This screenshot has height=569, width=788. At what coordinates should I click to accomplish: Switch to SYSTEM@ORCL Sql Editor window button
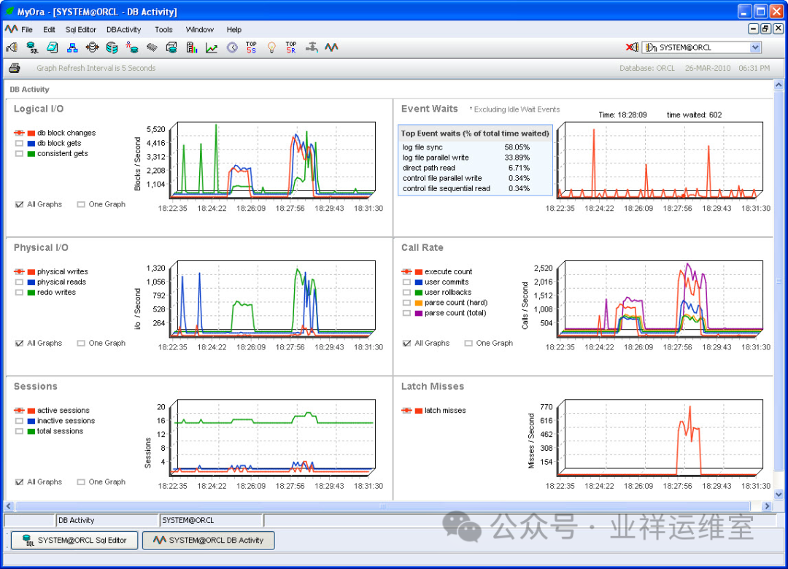coord(74,541)
